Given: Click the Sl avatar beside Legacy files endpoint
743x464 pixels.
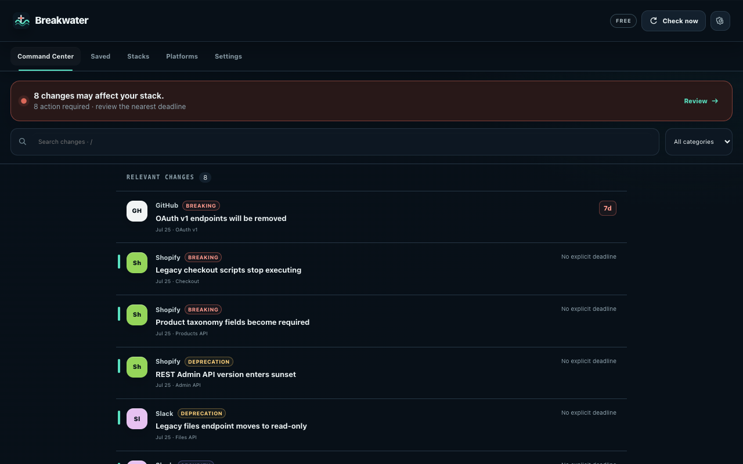Looking at the screenshot, I should [x=137, y=419].
